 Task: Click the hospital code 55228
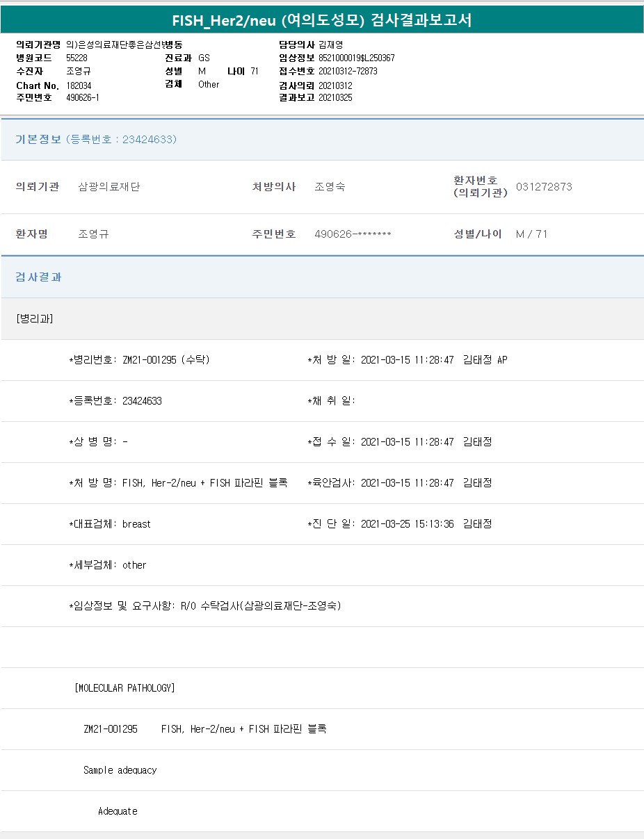[77, 58]
